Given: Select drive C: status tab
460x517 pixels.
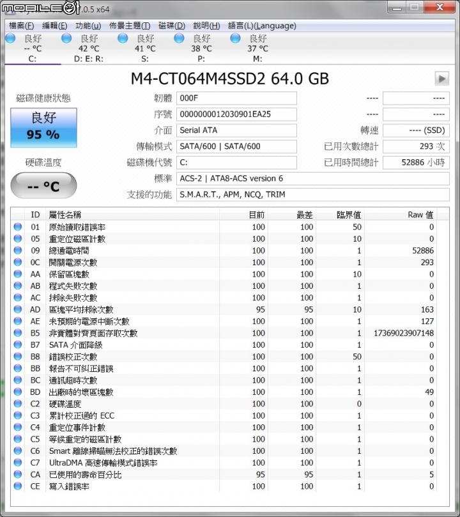Looking at the screenshot, I should coord(33,49).
